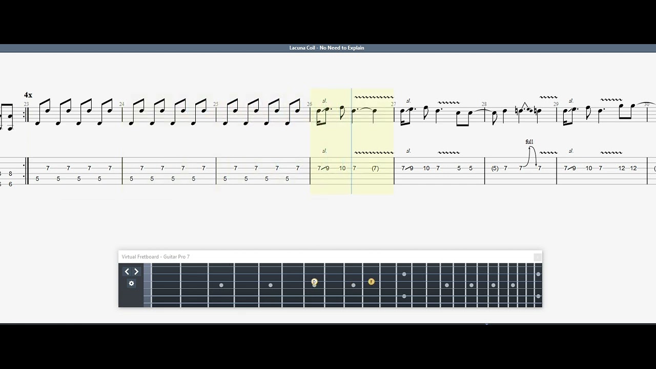Click the 4x repeat marking at bar 23
Screen dimensions: 656x369
pyautogui.click(x=28, y=95)
